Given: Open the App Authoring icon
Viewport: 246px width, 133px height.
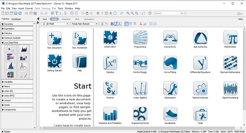Looking at the screenshot, I should pyautogui.click(x=200, y=38).
